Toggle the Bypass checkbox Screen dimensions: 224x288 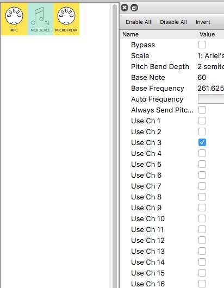(x=202, y=45)
